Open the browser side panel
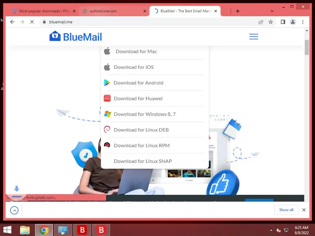This screenshot has height=236, width=315. coord(283,22)
